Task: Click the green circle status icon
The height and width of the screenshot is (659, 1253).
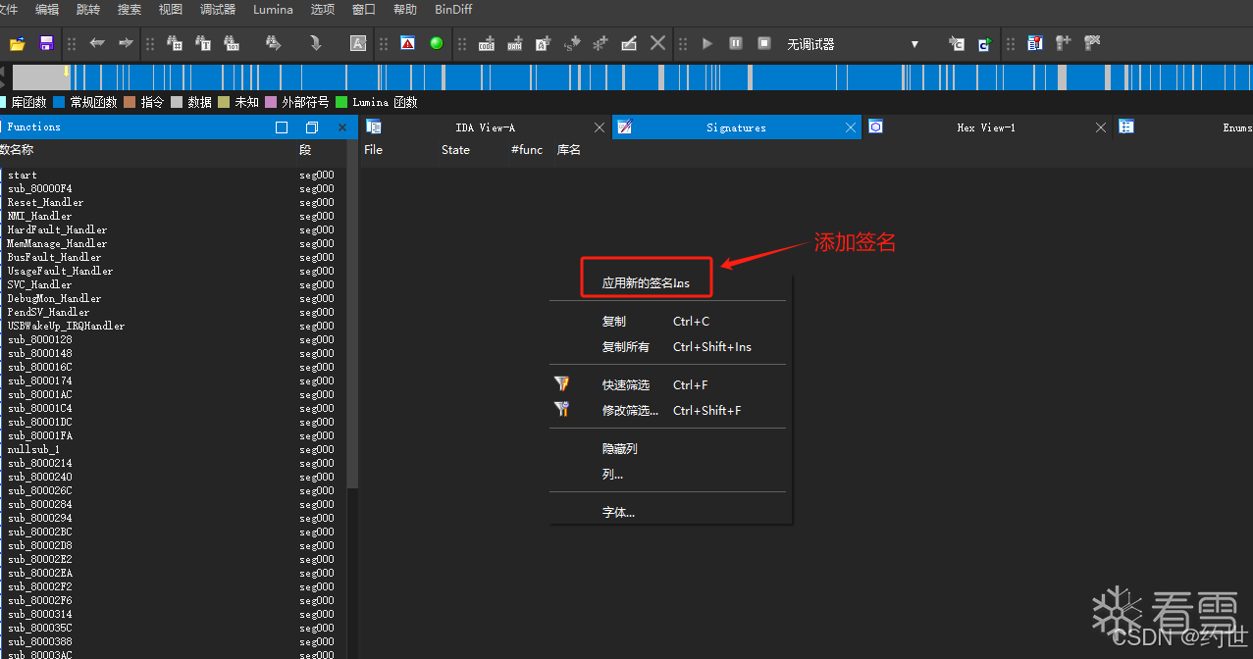Action: pyautogui.click(x=436, y=43)
